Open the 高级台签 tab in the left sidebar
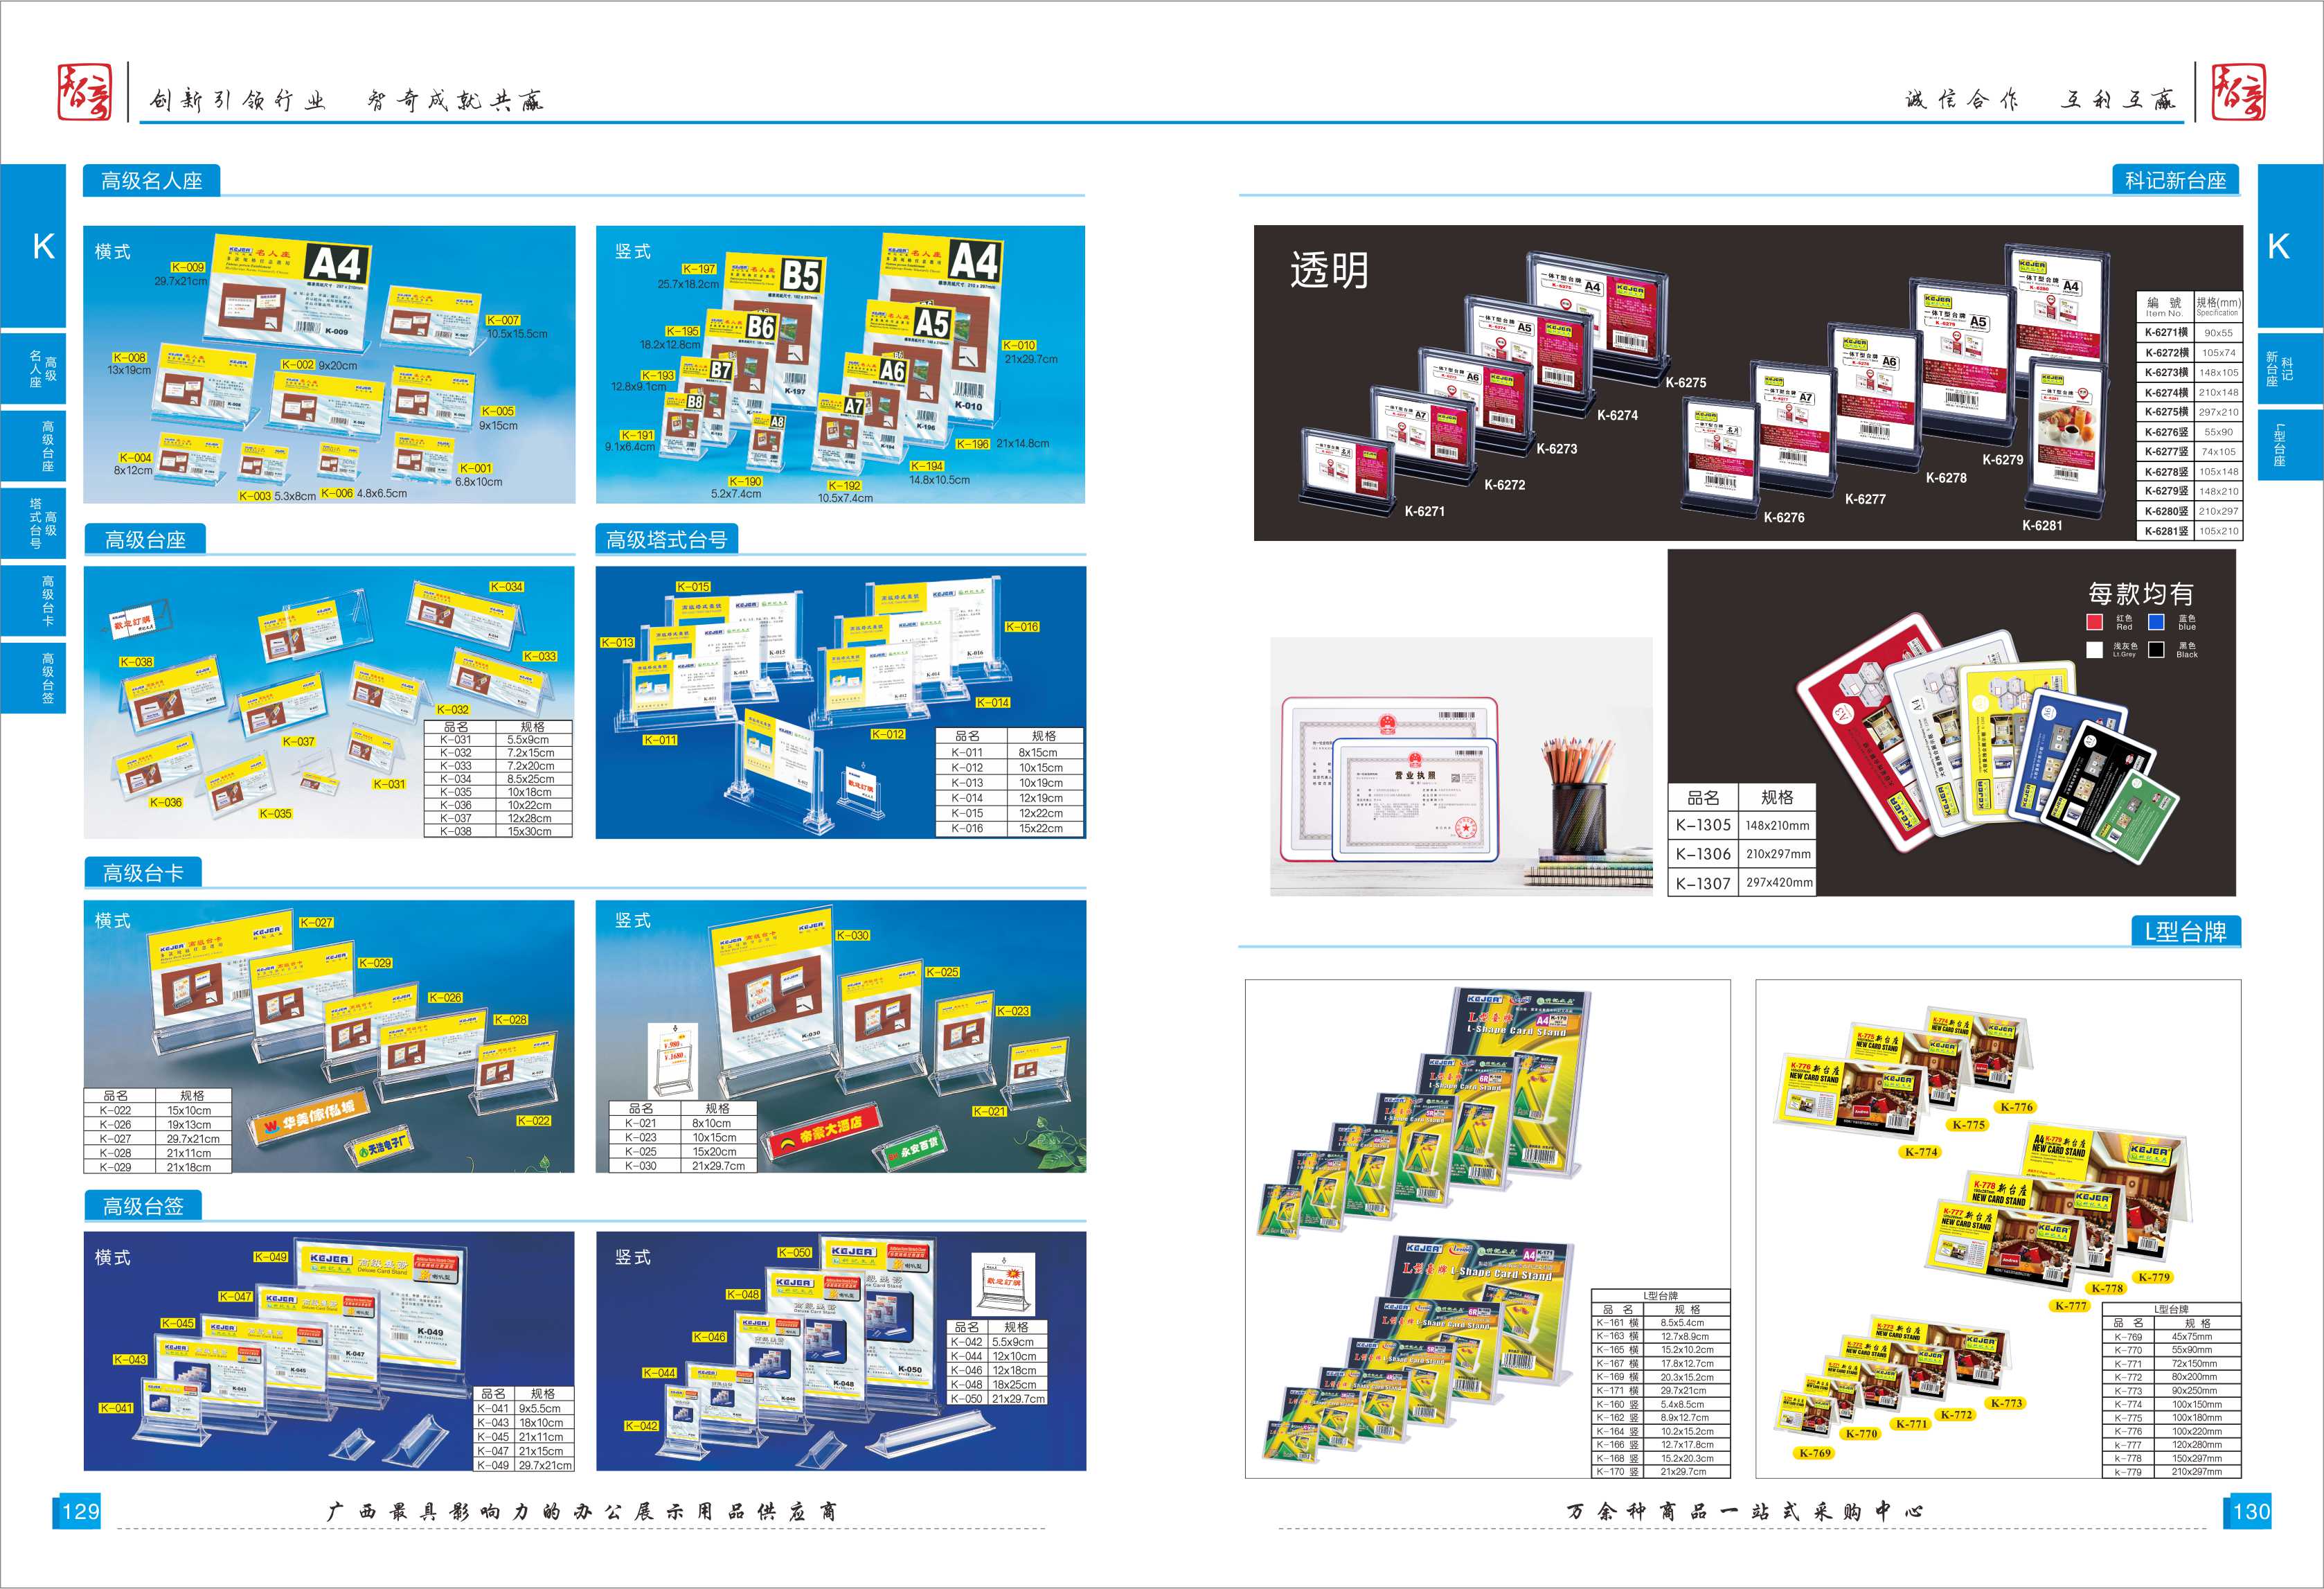The image size is (2324, 1589). [x=39, y=677]
